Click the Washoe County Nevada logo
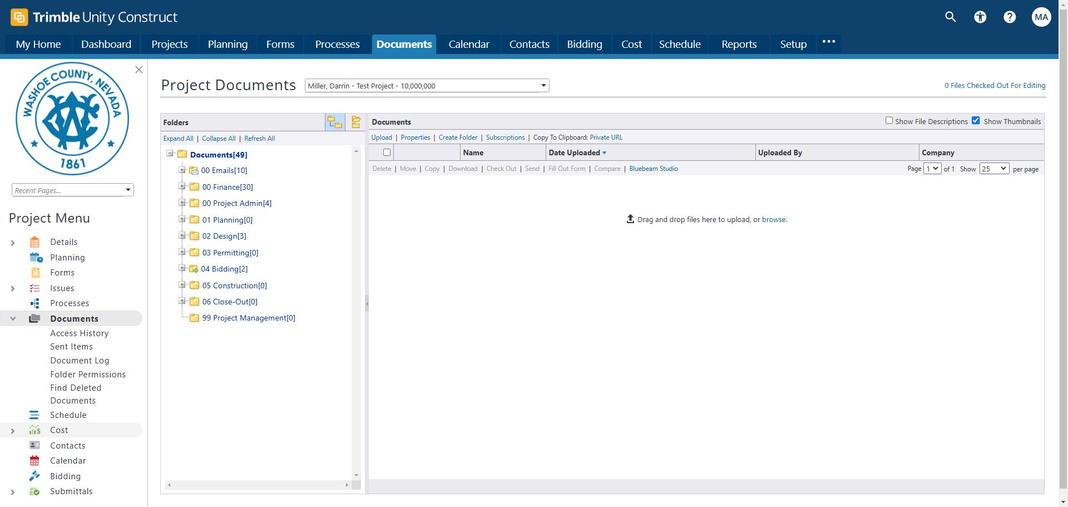Image resolution: width=1068 pixels, height=507 pixels. pyautogui.click(x=72, y=119)
